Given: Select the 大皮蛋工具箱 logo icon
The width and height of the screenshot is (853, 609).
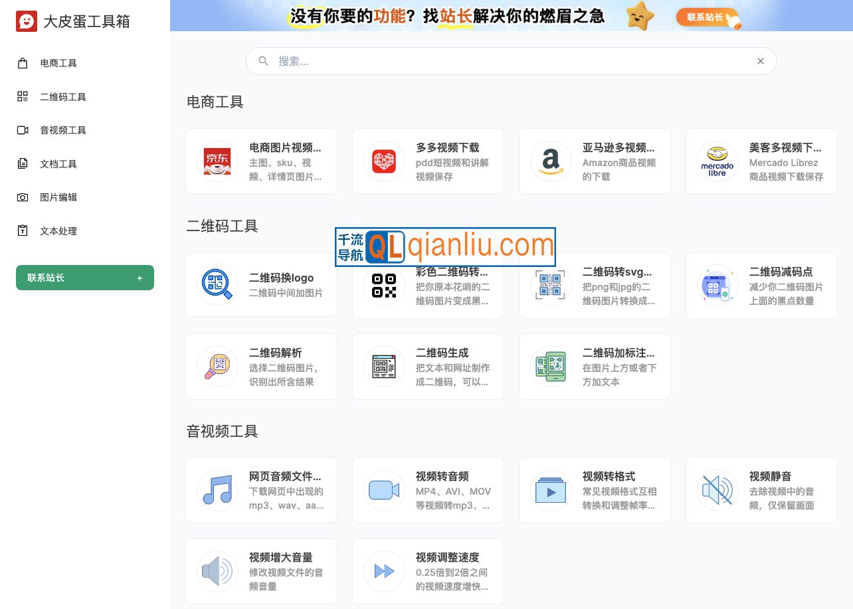Looking at the screenshot, I should pyautogui.click(x=26, y=21).
